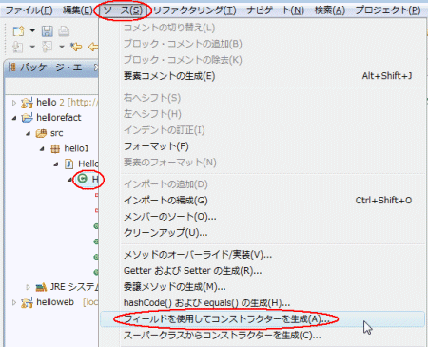Click the Print toolbar icon
This screenshot has width=428, height=347.
pos(64,31)
